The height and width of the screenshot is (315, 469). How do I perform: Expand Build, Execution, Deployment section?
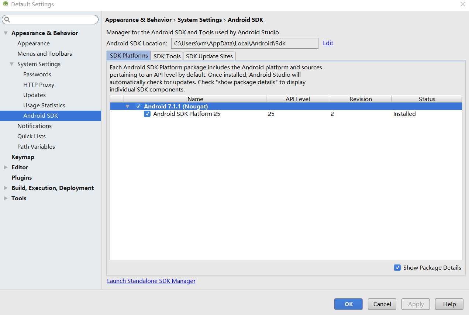(x=6, y=188)
